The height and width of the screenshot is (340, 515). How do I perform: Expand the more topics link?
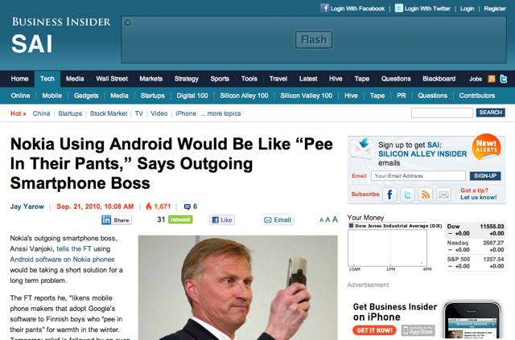[x=221, y=113]
